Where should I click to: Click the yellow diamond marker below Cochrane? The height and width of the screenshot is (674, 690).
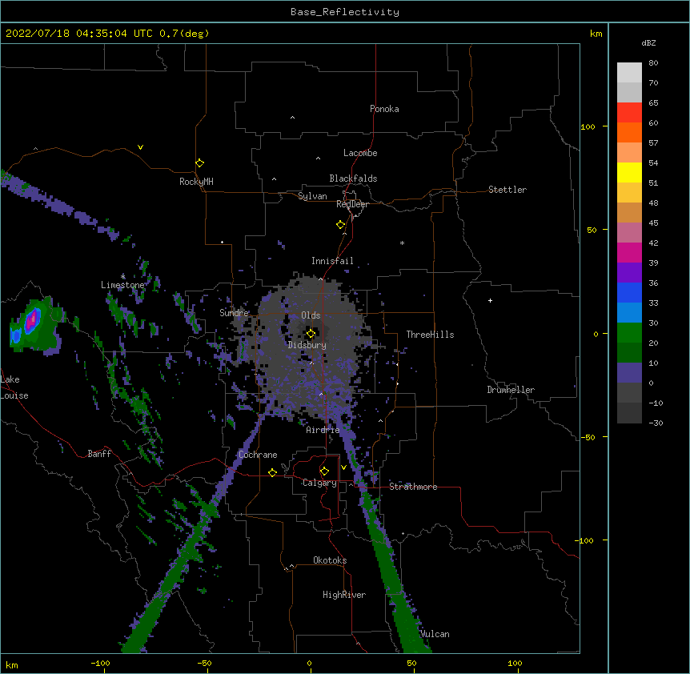click(x=272, y=472)
